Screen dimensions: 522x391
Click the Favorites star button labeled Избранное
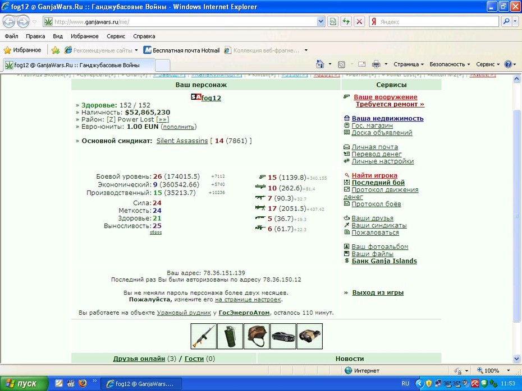point(22,50)
